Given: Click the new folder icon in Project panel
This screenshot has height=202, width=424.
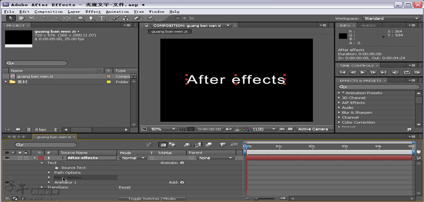Looking at the screenshot, I should [18, 129].
